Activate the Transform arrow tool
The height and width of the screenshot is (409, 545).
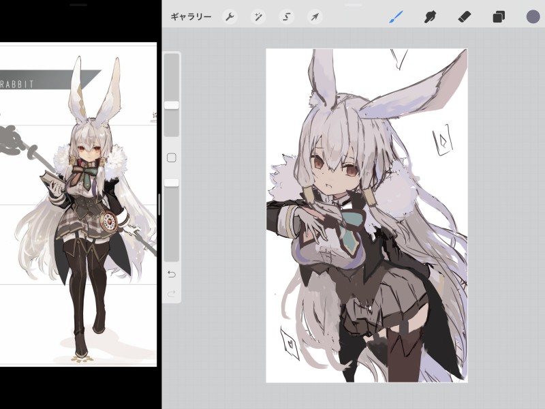pos(315,16)
